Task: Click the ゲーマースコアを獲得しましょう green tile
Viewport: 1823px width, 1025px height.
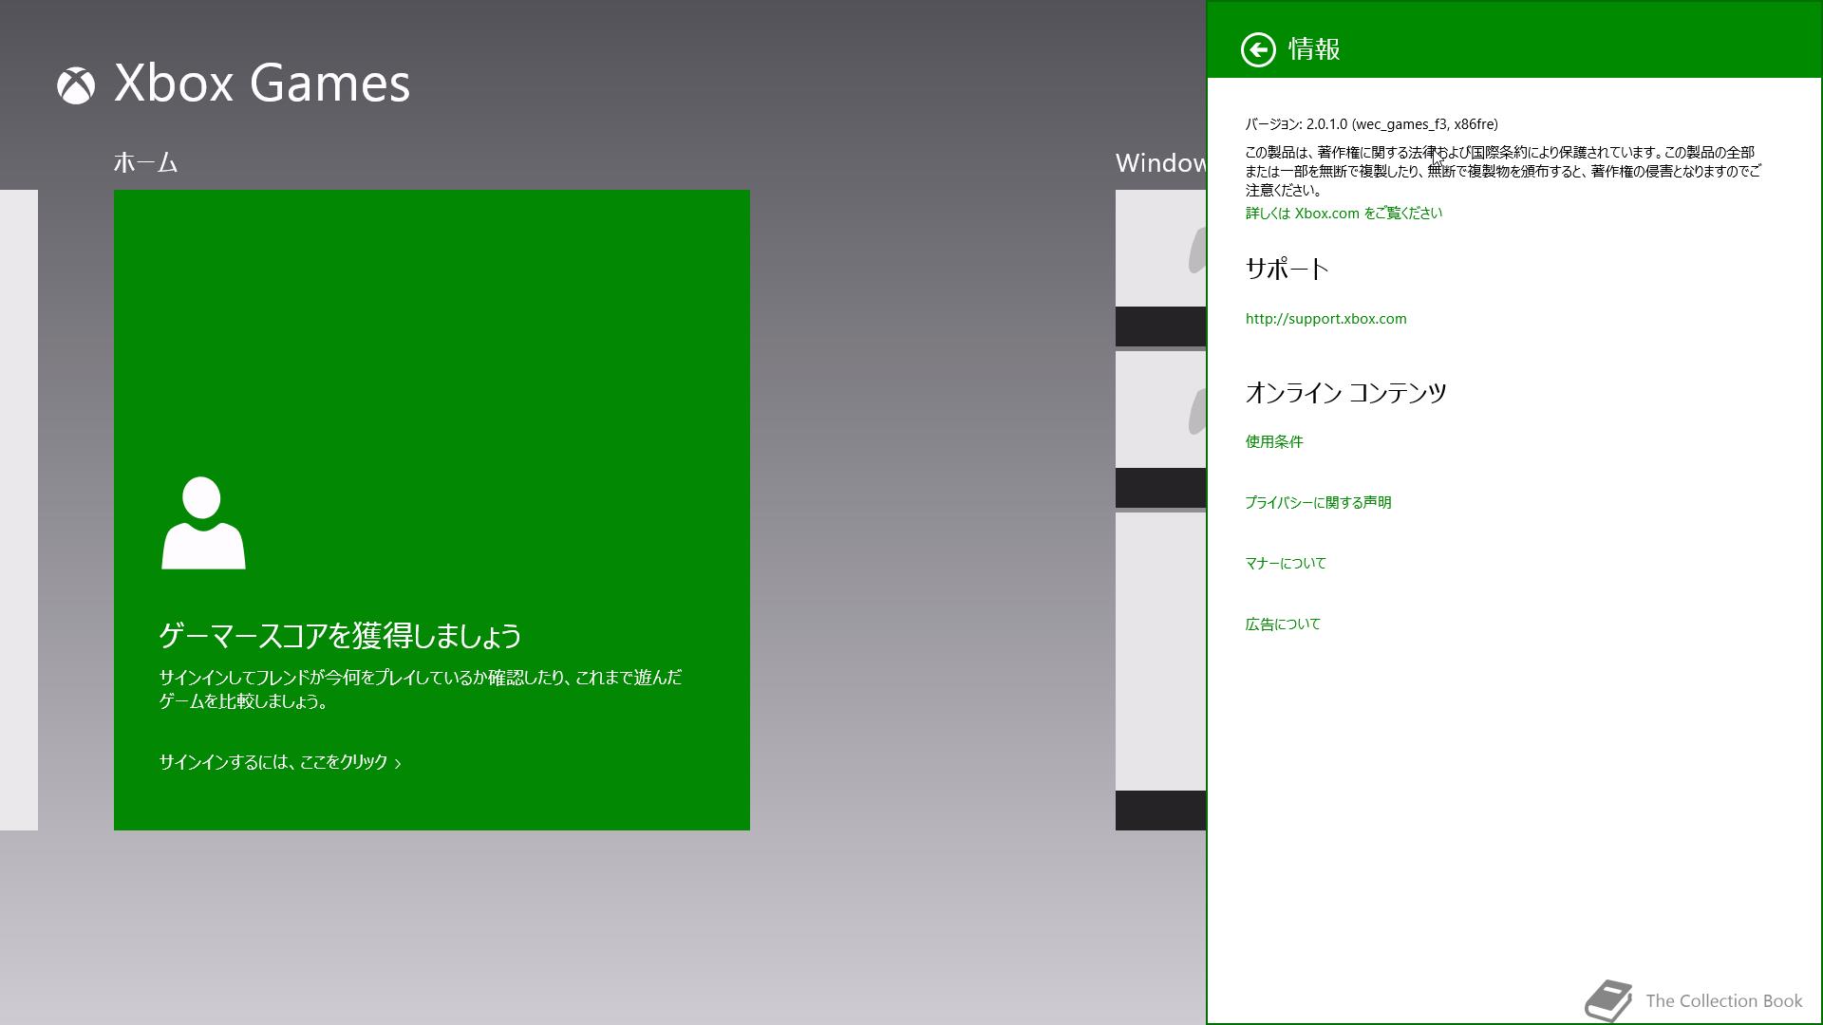Action: pos(432,380)
